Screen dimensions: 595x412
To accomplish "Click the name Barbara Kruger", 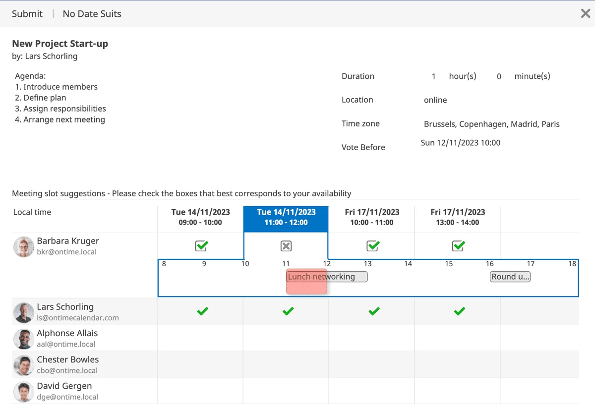I will point(68,241).
